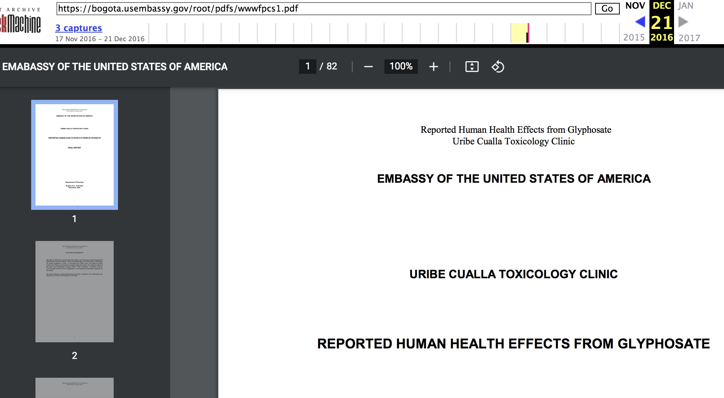Click the Embassy of the United States heading
The width and height of the screenshot is (724, 398).
[x=514, y=179]
